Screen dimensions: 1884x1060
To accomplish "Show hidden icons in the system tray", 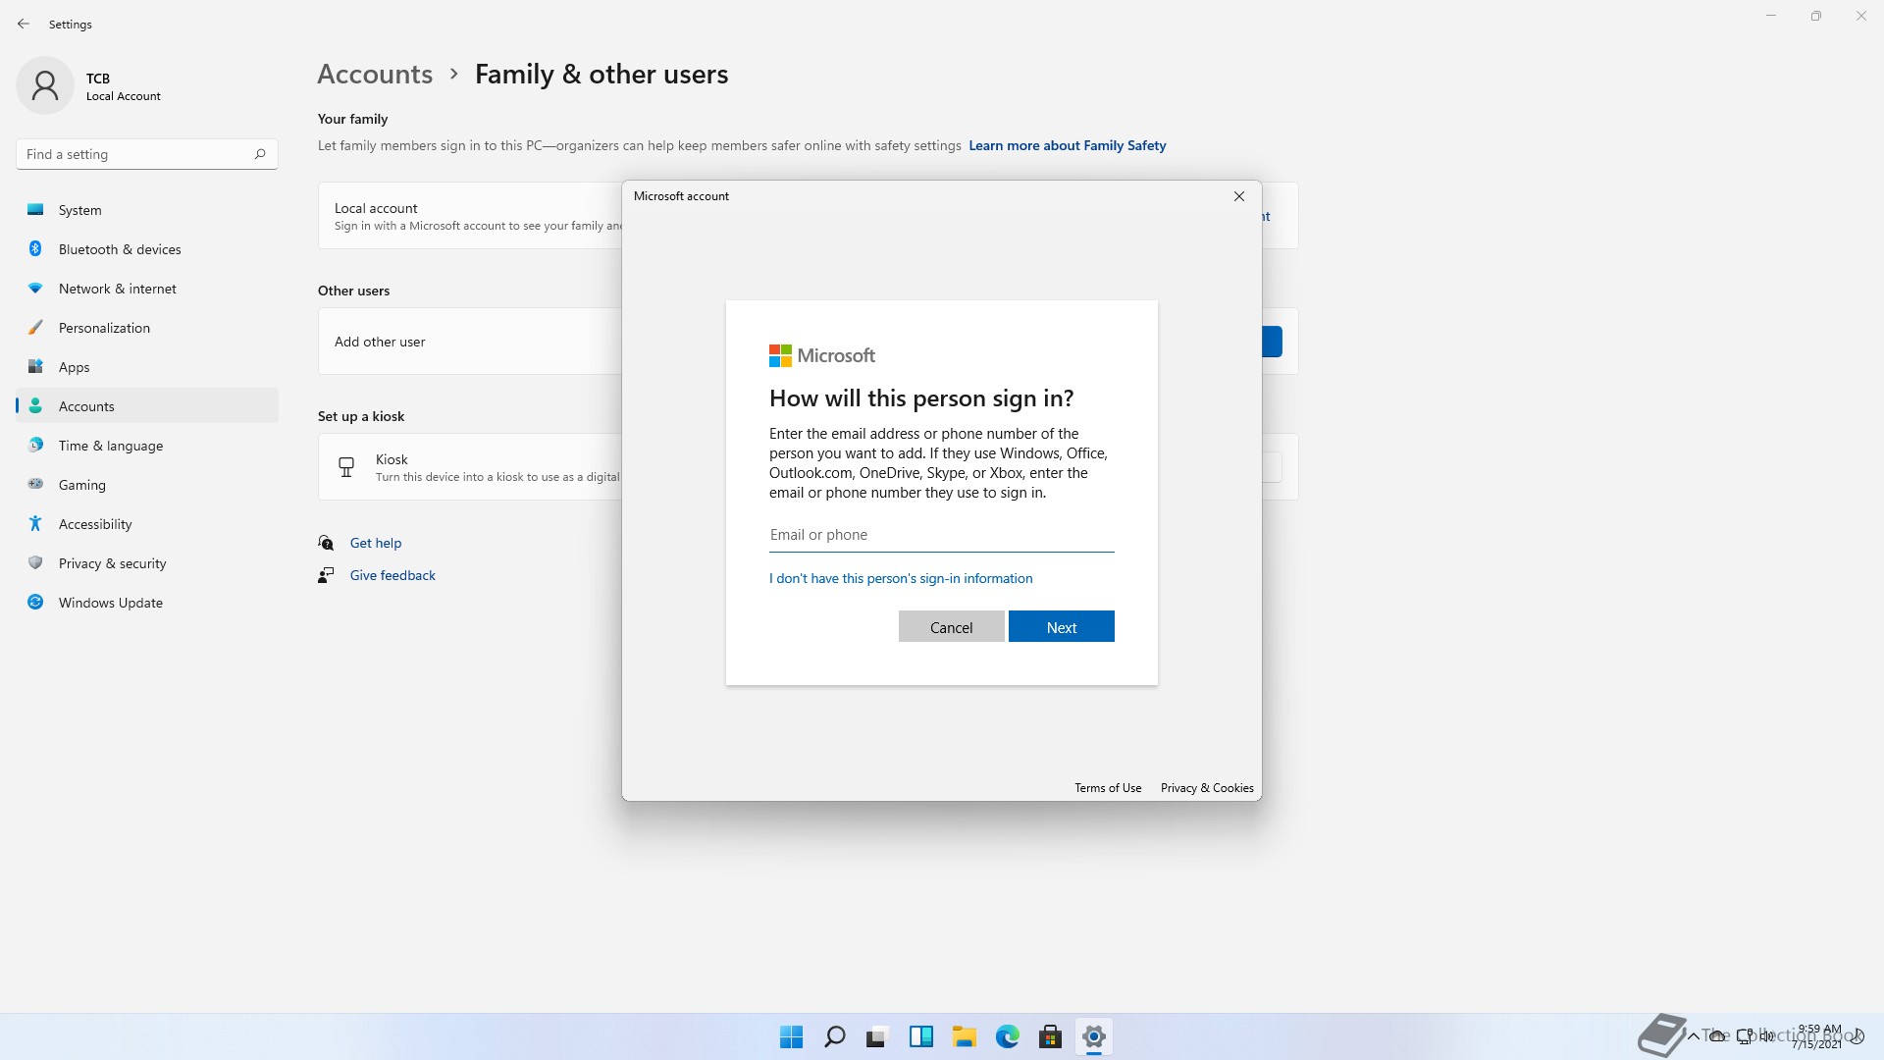I will pos(1694,1036).
